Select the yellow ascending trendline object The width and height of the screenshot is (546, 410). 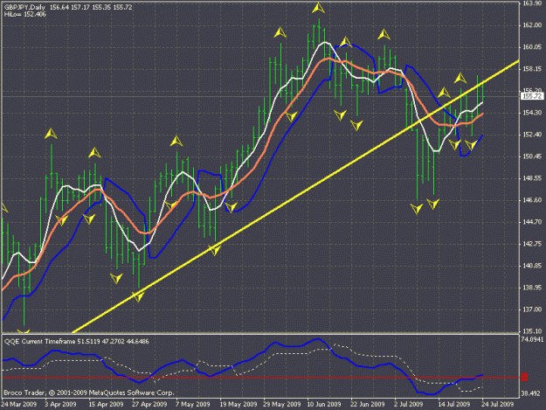pos(295,197)
